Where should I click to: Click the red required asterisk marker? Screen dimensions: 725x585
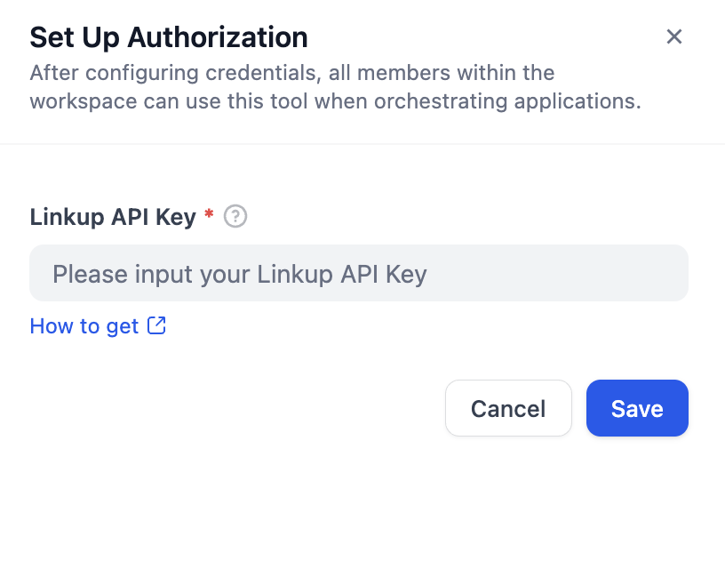[208, 213]
